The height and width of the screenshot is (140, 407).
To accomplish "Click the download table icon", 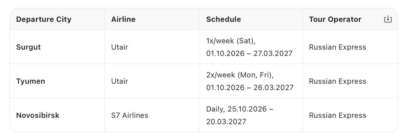I will click(x=388, y=19).
